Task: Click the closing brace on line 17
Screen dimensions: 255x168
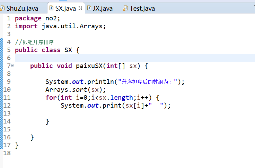Action: coord(17,145)
